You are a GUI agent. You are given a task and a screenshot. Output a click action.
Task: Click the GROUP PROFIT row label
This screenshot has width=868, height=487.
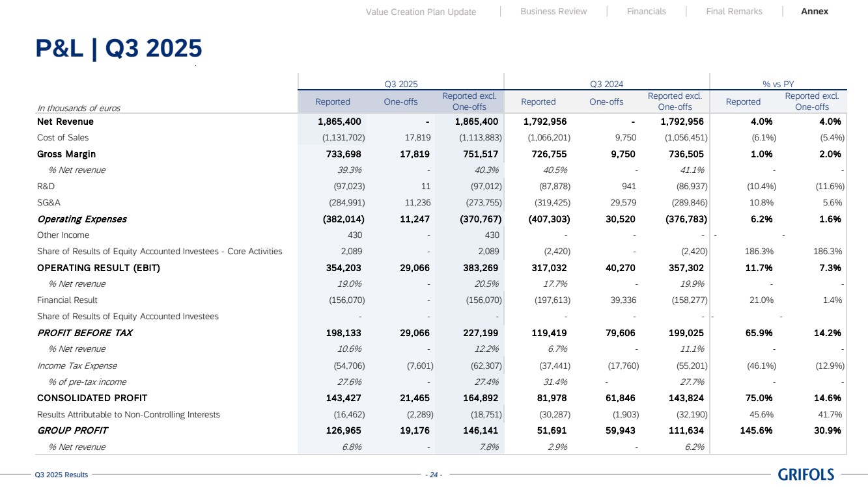tap(72, 430)
